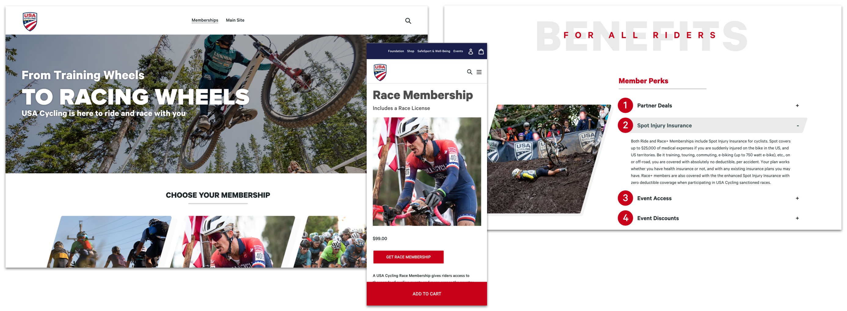Open the account profile icon in navy bar
This screenshot has height=311, width=847.
(471, 51)
